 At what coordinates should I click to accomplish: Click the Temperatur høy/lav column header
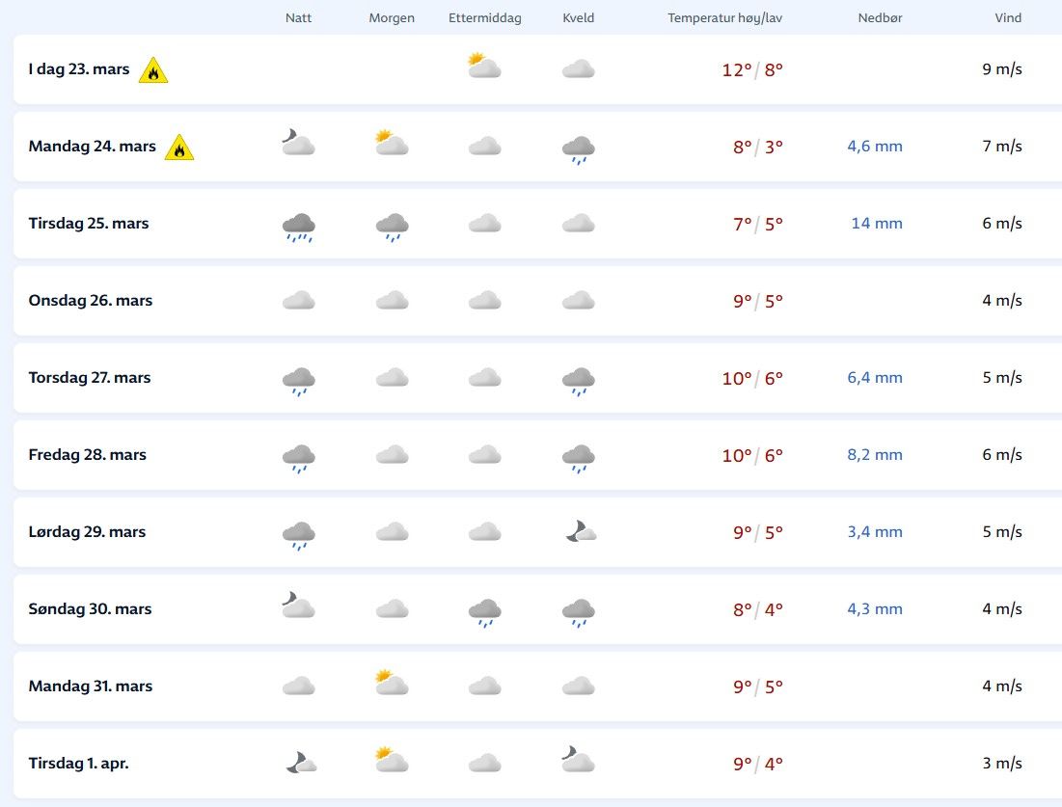724,18
